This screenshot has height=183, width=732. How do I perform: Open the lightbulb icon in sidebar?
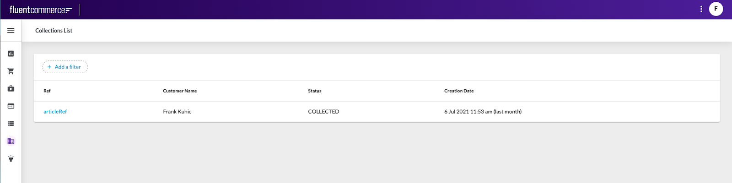click(11, 159)
